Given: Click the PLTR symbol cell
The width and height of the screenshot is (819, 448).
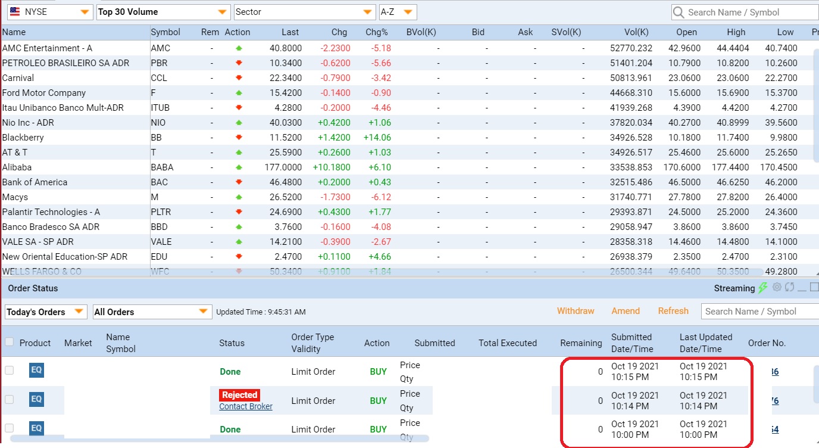Looking at the screenshot, I should pos(161,212).
